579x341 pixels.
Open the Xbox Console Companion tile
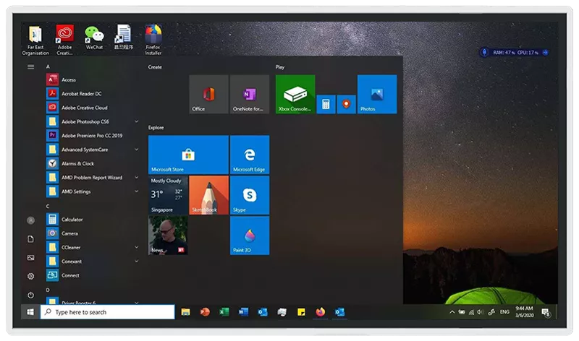[x=295, y=95]
